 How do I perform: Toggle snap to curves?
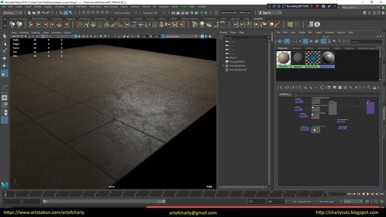[89, 13]
